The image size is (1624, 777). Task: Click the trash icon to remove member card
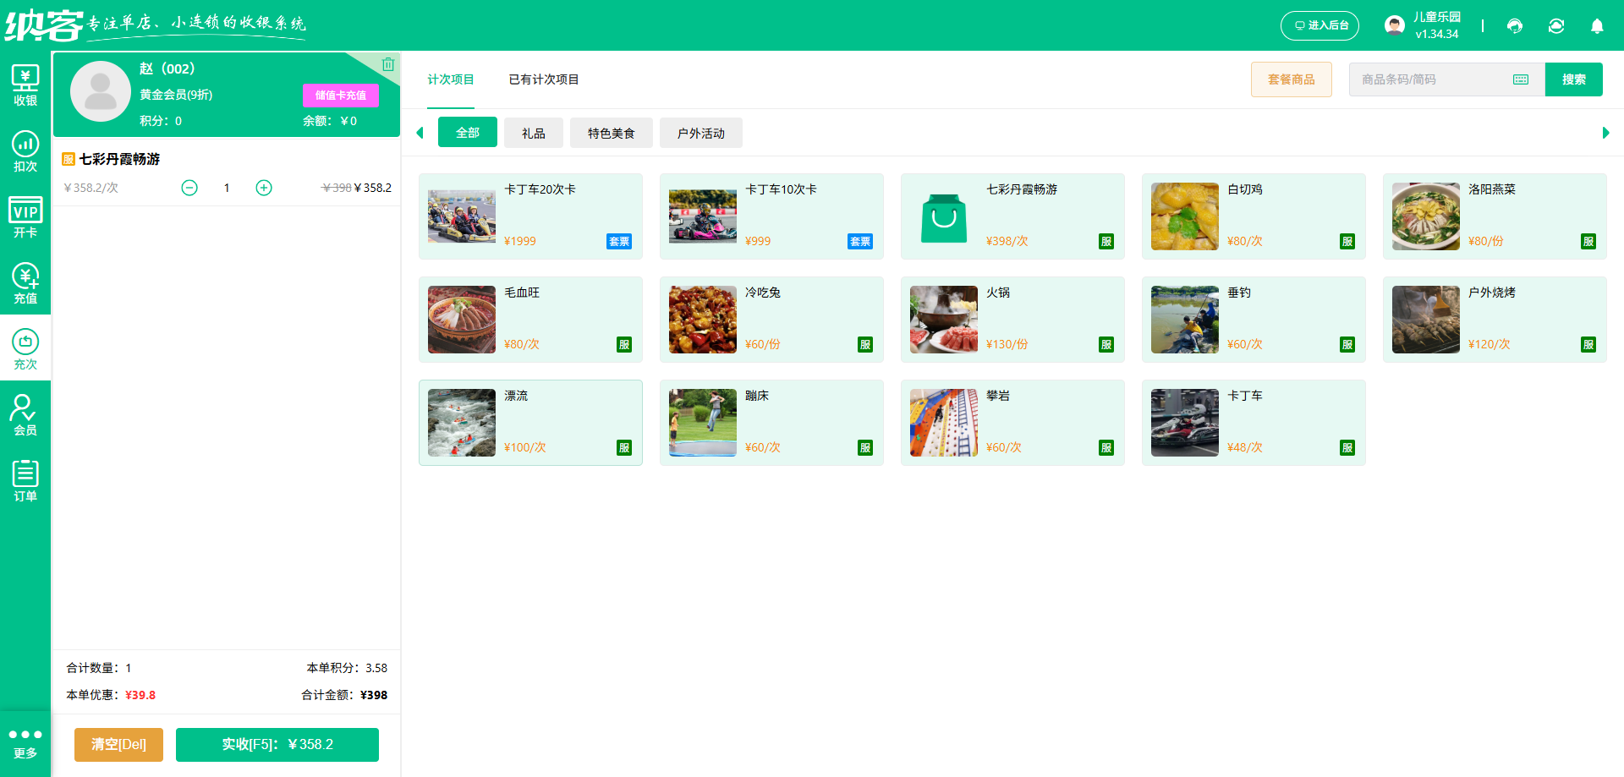click(x=388, y=63)
